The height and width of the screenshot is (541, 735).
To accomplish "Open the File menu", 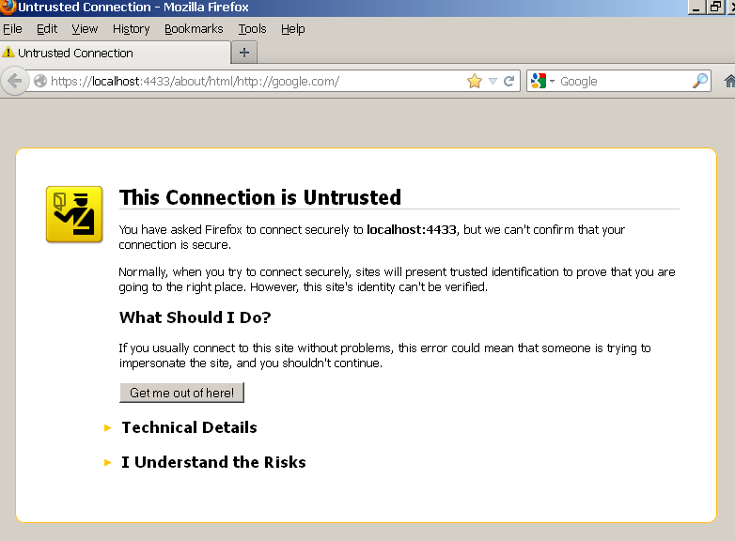I will (x=12, y=29).
